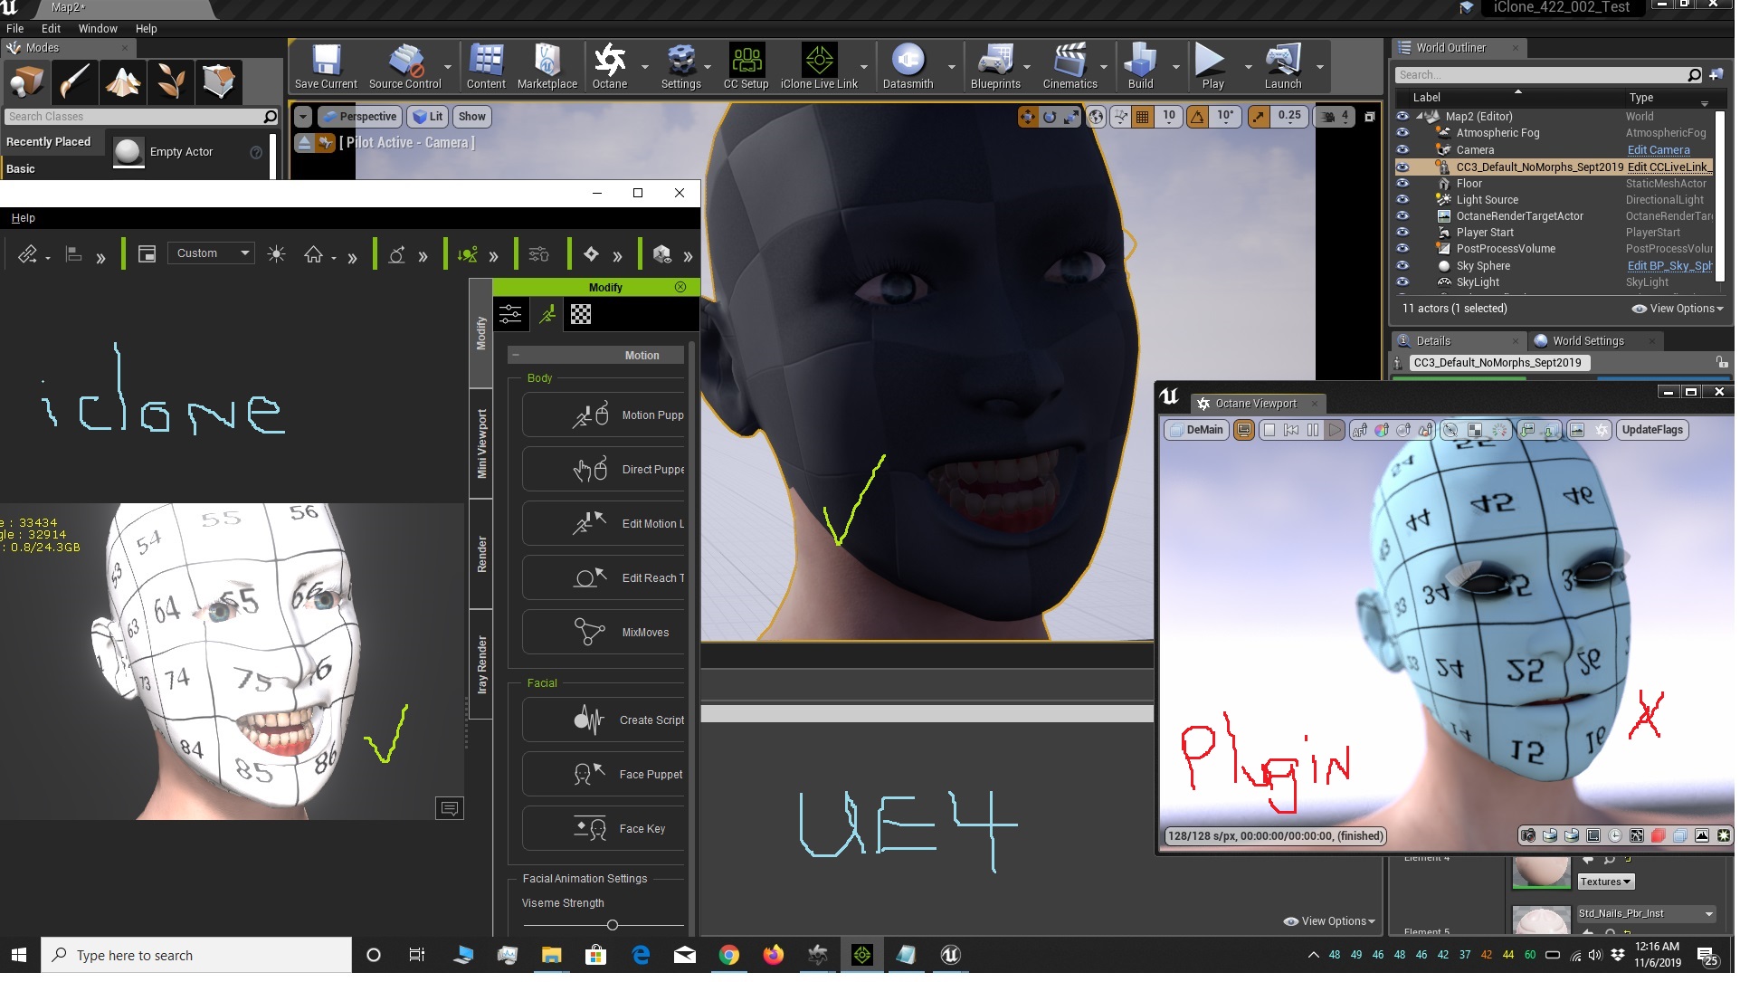Expand the Textures dropdown in Details
This screenshot has width=1740, height=982.
pyautogui.click(x=1606, y=882)
